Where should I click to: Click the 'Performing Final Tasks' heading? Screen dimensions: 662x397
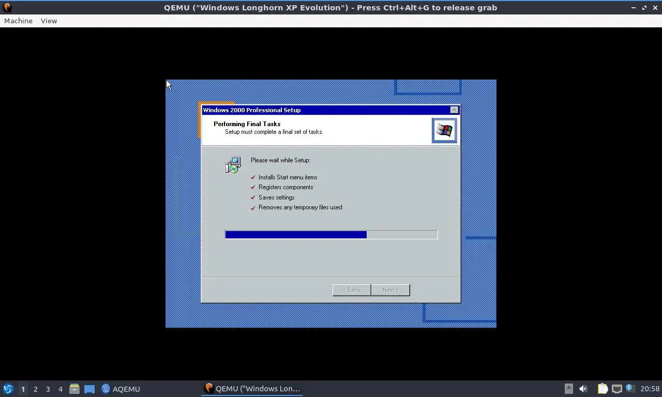coord(247,124)
